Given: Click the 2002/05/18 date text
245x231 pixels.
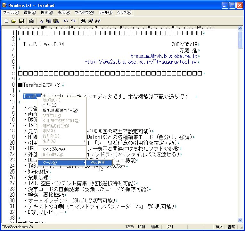Looking at the screenshot, I should tap(184, 44).
